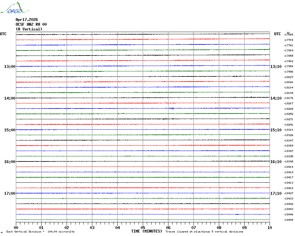Image resolution: width=295 pixels, height=236 pixels.
Task: Click the (A Vertical) component label
Action: click(x=29, y=29)
